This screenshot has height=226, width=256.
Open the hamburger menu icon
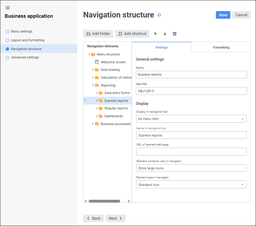pyautogui.click(x=8, y=8)
